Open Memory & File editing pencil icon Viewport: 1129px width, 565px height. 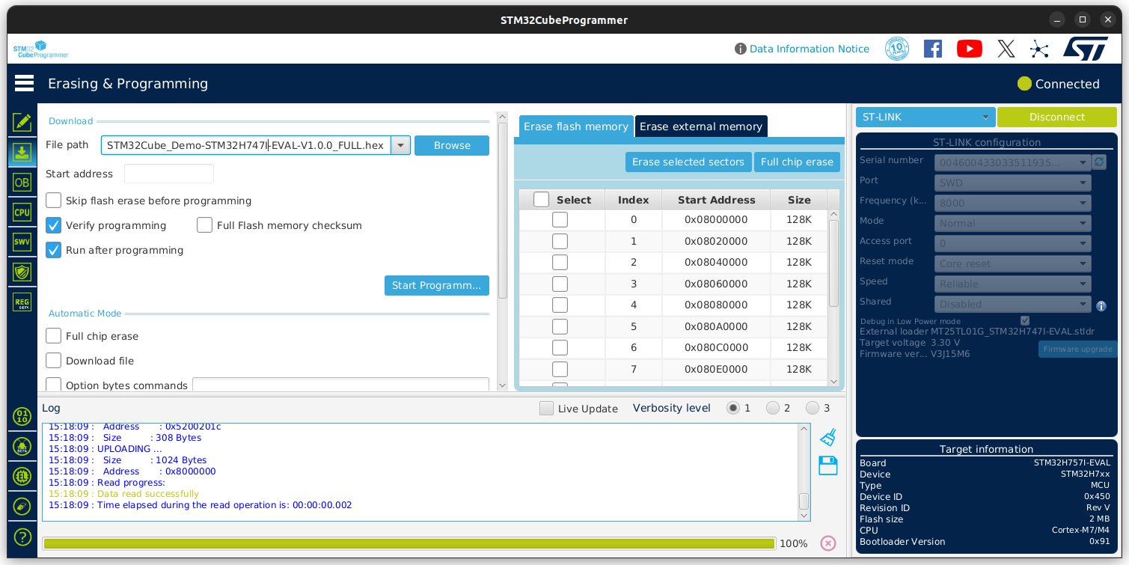(22, 122)
